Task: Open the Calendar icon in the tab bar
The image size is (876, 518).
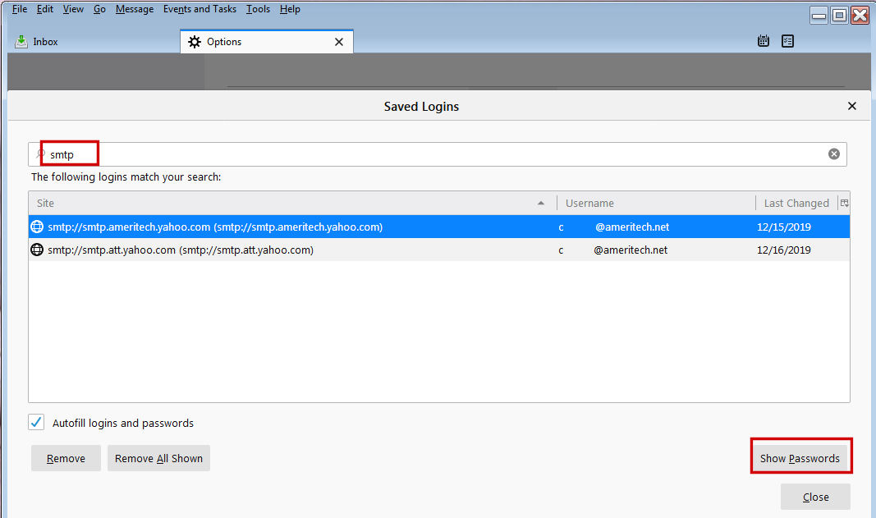Action: 764,41
